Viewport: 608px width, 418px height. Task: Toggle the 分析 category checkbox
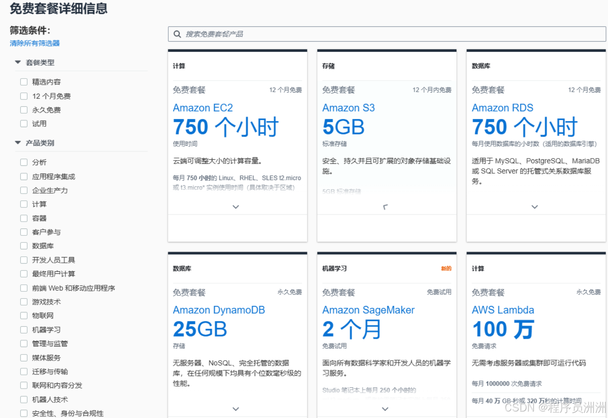(24, 162)
